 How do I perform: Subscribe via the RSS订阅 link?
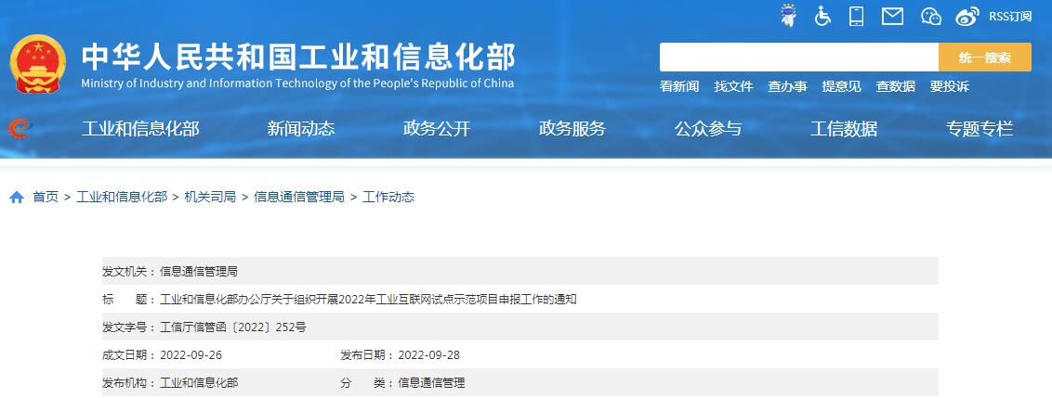click(1010, 17)
